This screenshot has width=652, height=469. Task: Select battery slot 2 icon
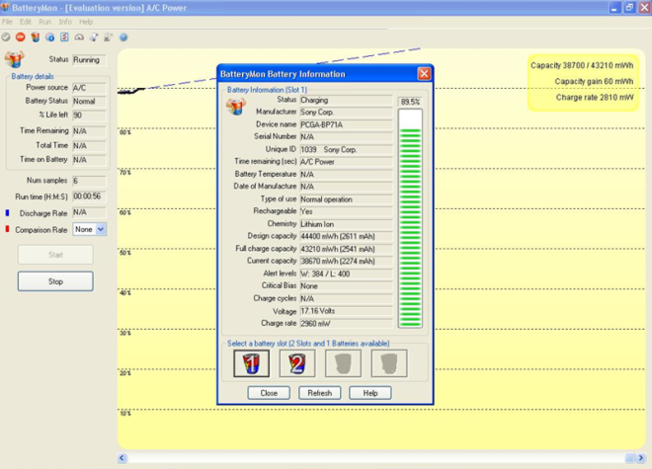[296, 364]
